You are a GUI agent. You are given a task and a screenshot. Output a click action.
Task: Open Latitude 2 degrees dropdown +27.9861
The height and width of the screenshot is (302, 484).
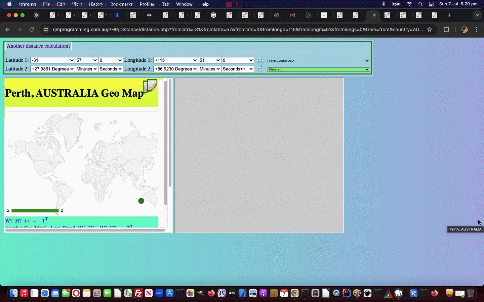52,69
